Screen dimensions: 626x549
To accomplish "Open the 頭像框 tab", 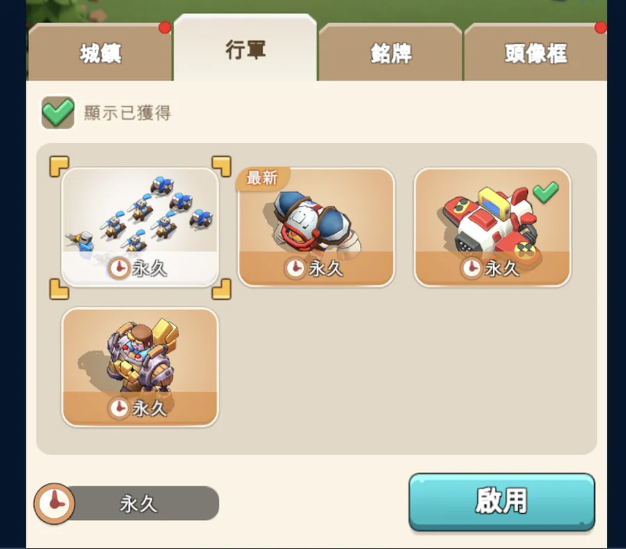I will pos(536,52).
